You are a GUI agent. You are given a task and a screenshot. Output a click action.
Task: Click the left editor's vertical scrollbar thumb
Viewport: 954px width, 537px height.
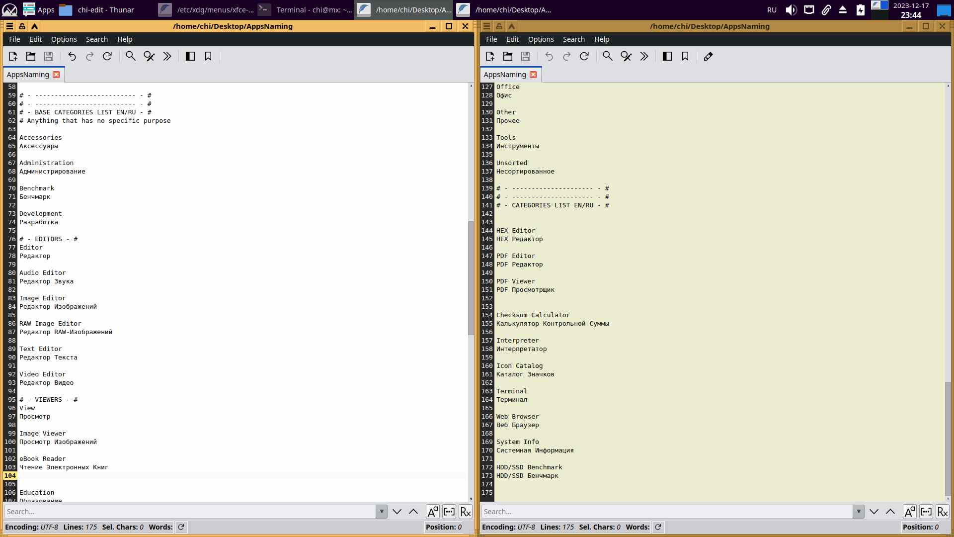coord(471,278)
